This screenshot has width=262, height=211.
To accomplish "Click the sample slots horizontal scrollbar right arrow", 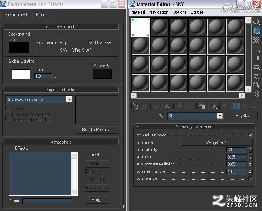I will coord(242,95).
